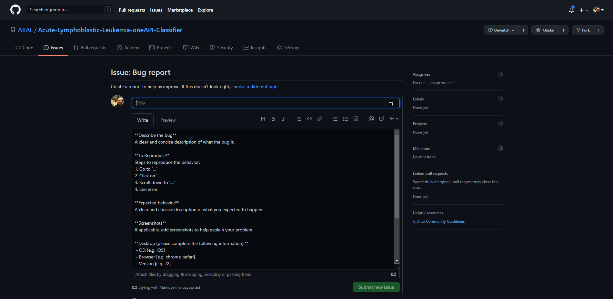This screenshot has height=299, width=613.
Task: Click the scrollbar down arrow in text area
Action: (x=397, y=261)
